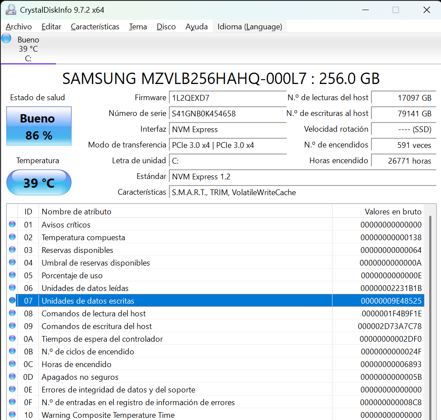Screen dimensions: 441x420
Task: Select the Apagados no seguros attribute row
Action: tap(215, 377)
